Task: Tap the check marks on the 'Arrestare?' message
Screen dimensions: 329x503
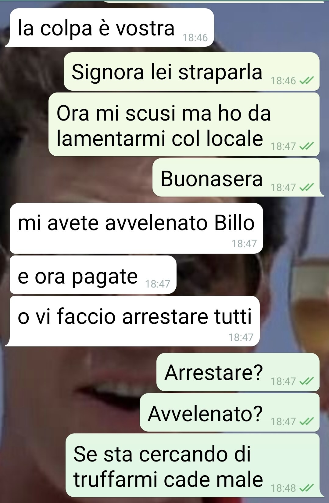Action: [x=306, y=381]
